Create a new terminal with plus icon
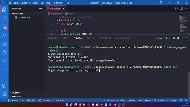 pyautogui.click(x=166, y=38)
